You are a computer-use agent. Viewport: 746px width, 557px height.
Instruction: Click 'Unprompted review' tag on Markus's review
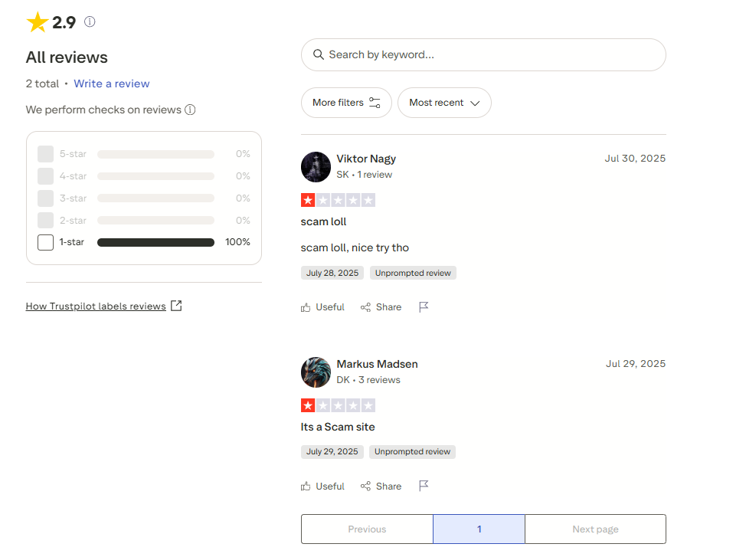413,452
